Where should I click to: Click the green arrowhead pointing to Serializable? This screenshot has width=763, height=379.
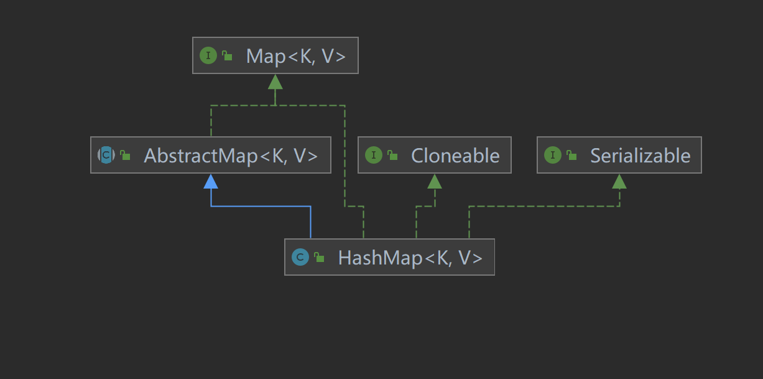click(x=619, y=181)
